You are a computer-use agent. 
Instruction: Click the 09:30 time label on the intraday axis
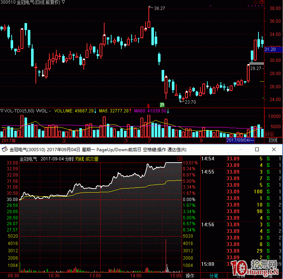[x=13, y=276]
